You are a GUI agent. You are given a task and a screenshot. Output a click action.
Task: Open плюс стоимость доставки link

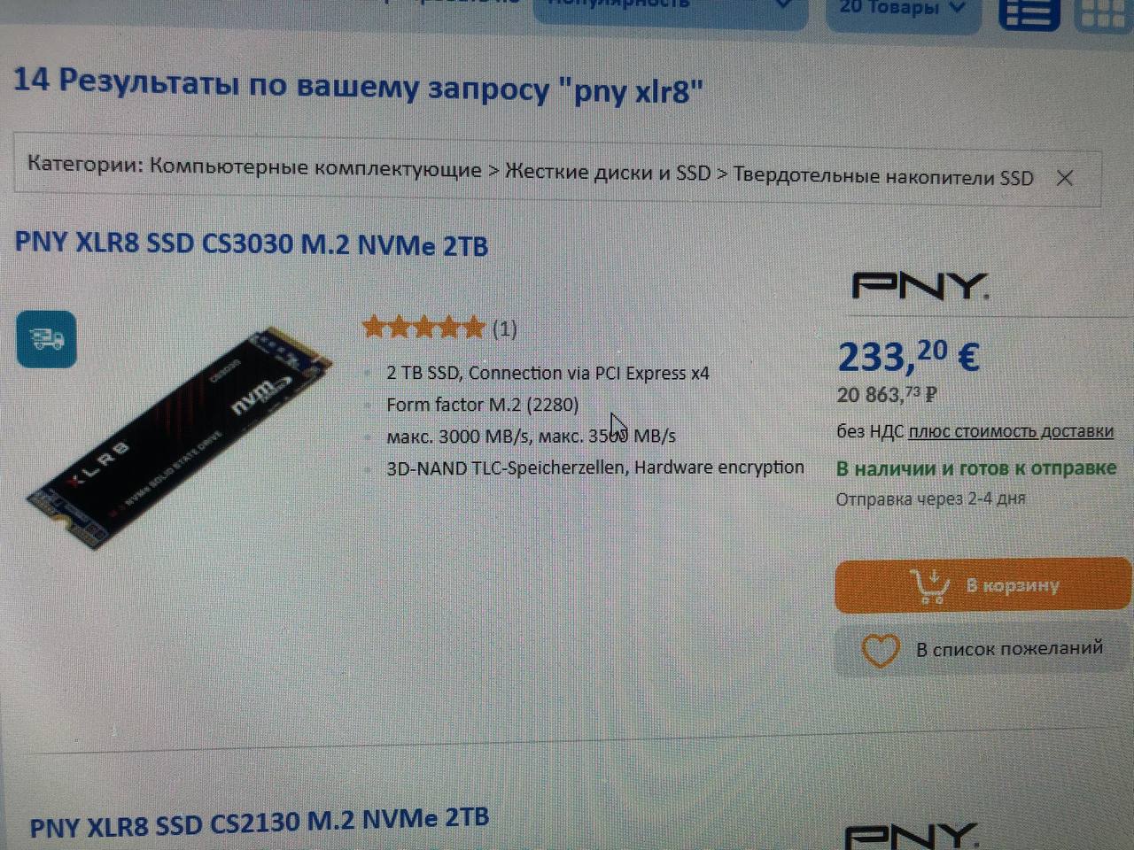tap(1011, 431)
